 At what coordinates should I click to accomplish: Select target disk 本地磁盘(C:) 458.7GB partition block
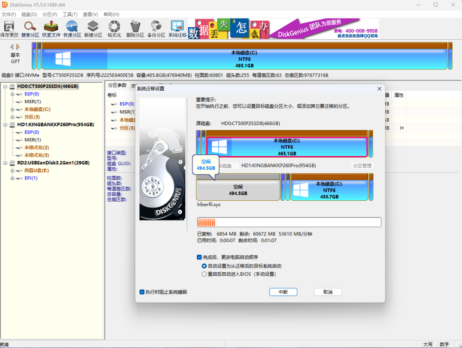329,187
